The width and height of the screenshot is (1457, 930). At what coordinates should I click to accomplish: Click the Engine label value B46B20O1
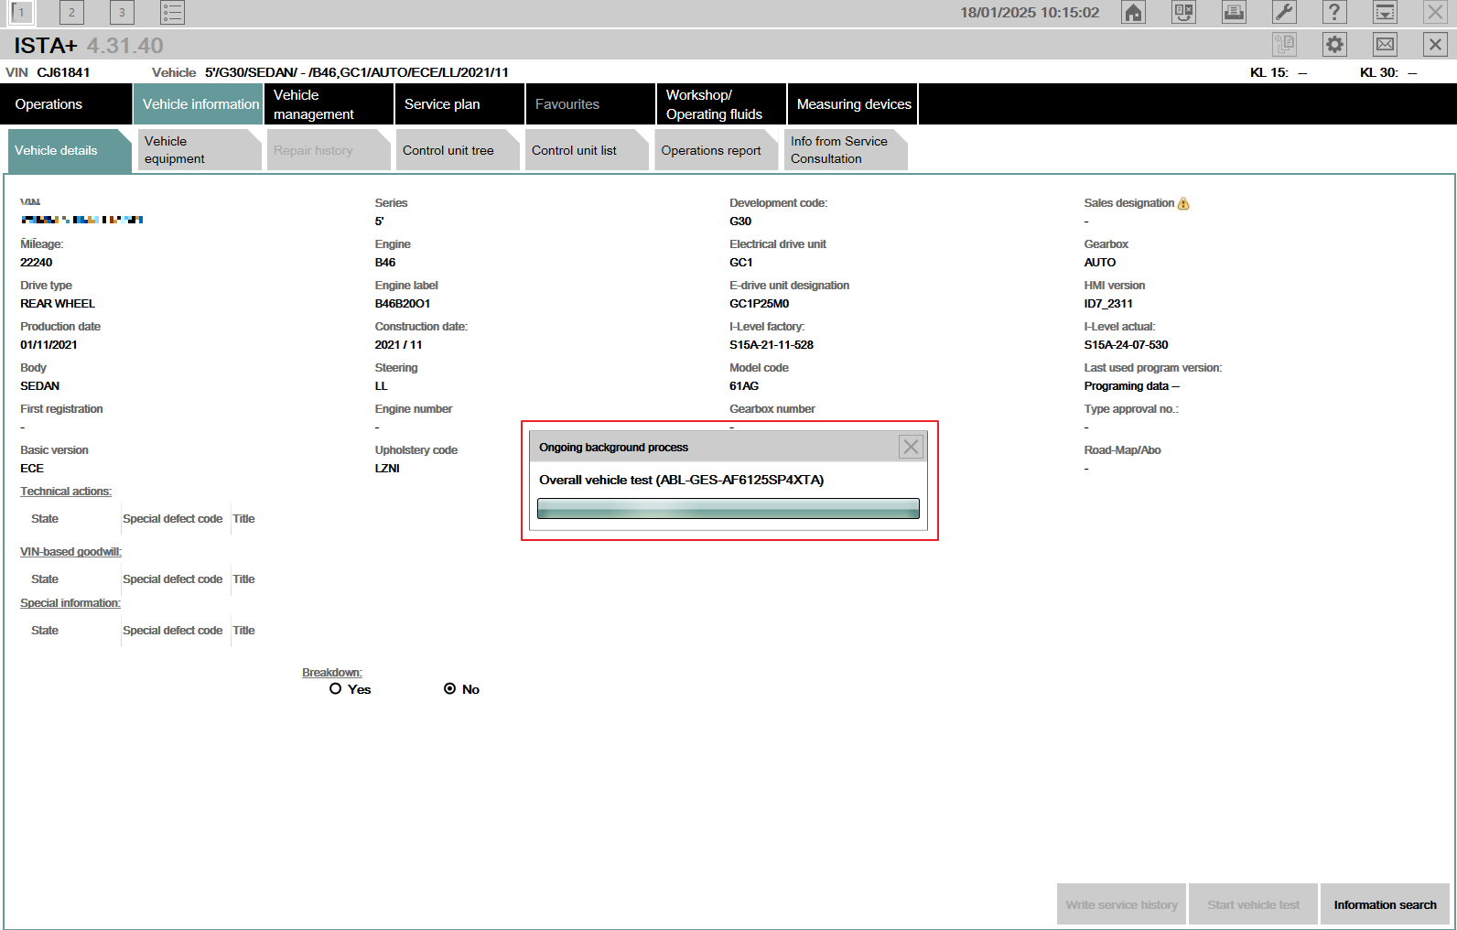(x=403, y=304)
